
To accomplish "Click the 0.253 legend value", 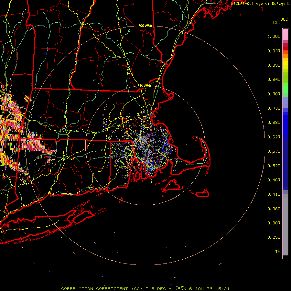I will pos(274,237).
